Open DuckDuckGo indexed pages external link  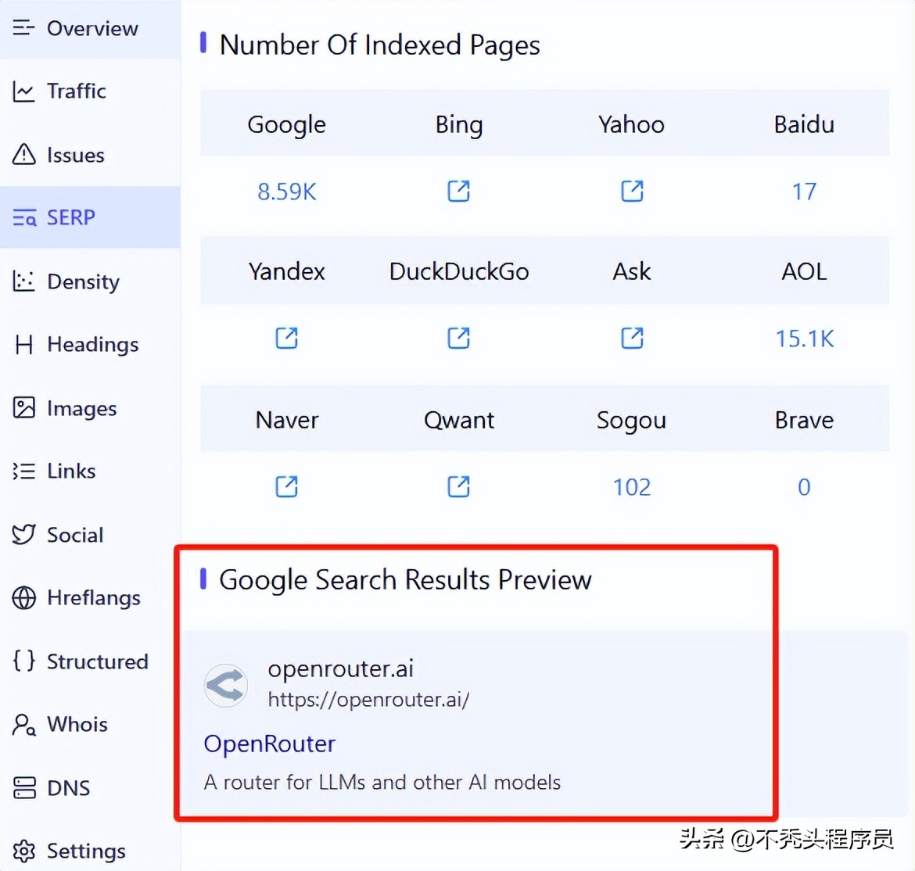click(458, 338)
